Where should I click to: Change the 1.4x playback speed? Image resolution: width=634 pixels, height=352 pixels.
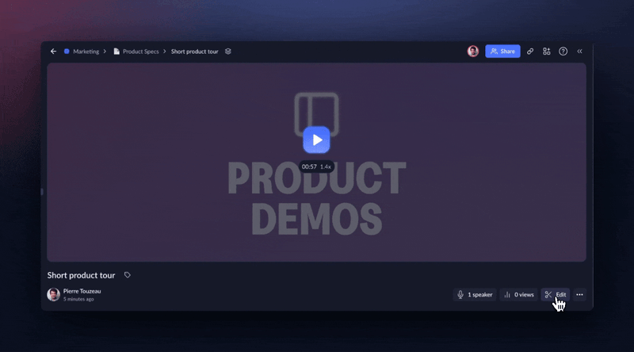326,166
